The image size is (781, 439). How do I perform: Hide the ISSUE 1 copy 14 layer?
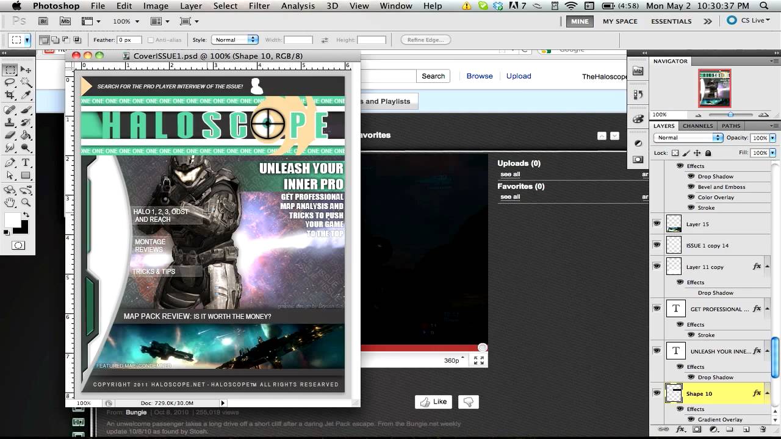657,245
